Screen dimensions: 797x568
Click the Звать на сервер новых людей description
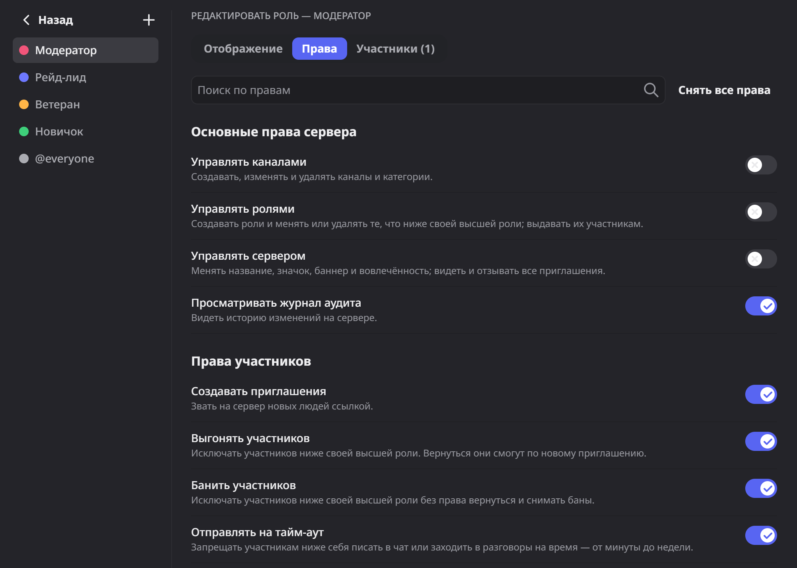(x=282, y=406)
